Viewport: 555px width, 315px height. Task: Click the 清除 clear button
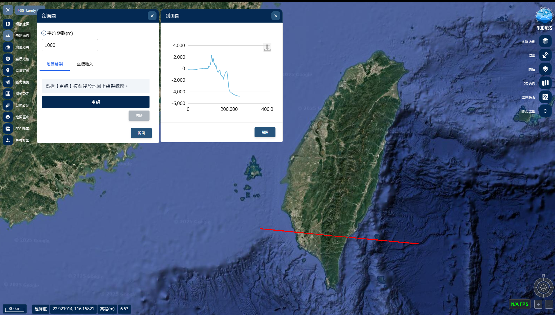139,116
